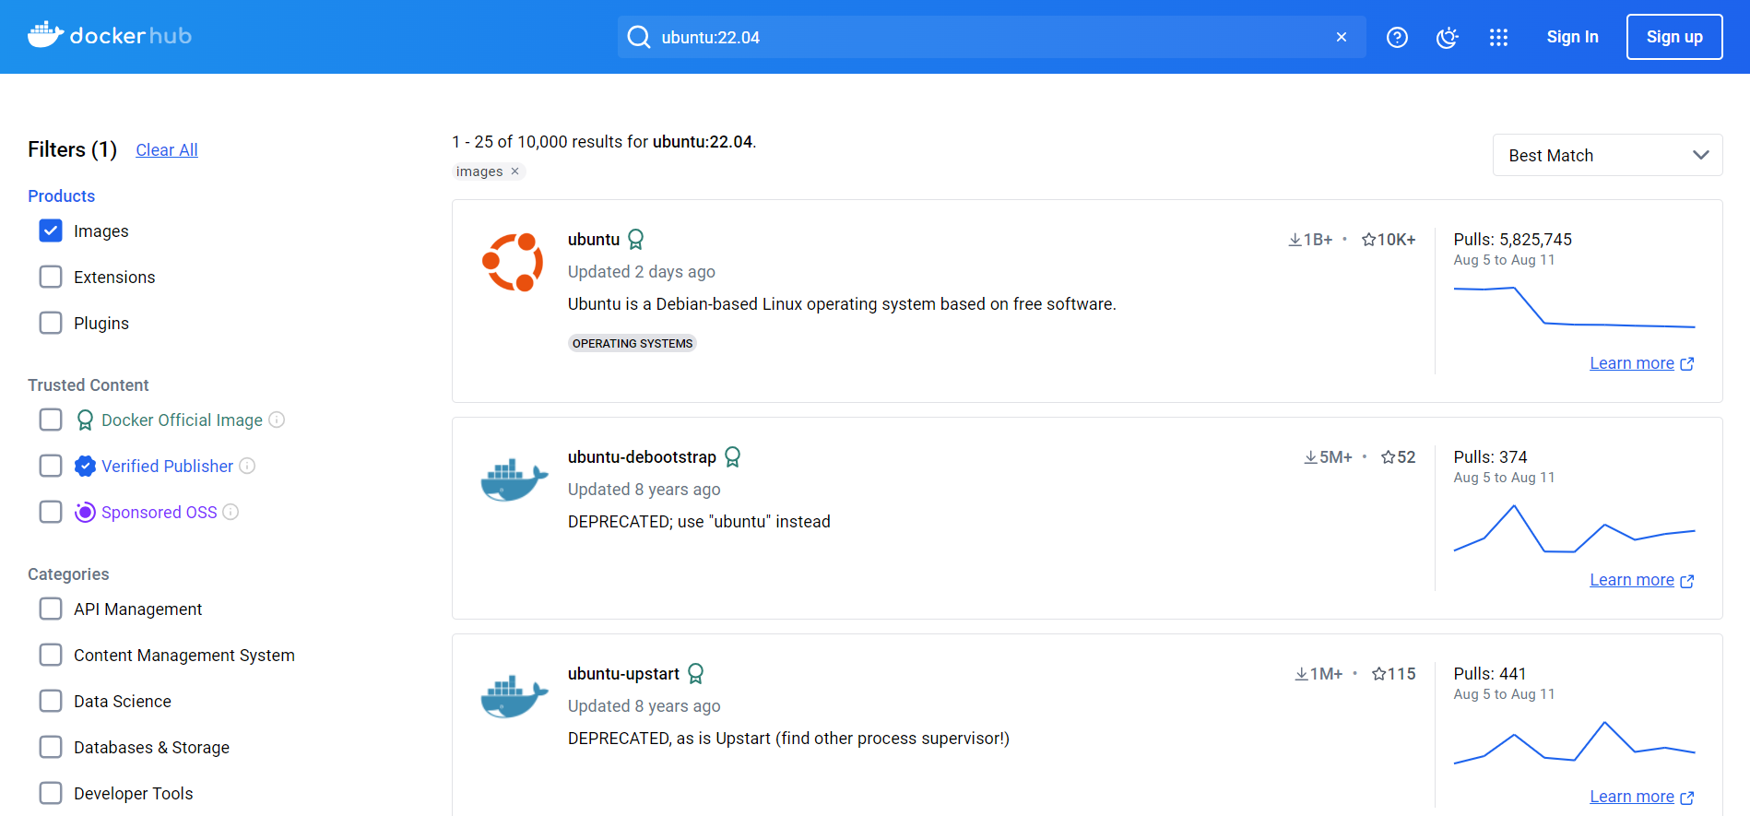Click the Sponsored OSS purple icon
Image resolution: width=1750 pixels, height=816 pixels.
[x=85, y=512]
